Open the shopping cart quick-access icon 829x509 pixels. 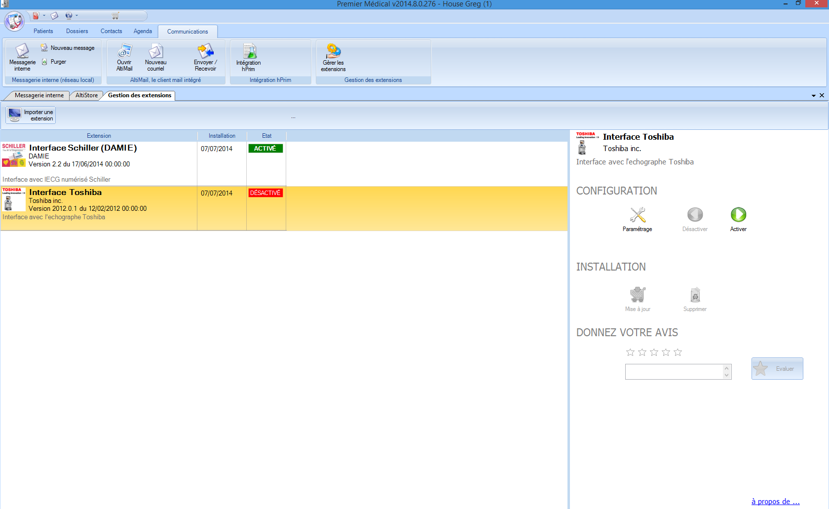pyautogui.click(x=115, y=16)
